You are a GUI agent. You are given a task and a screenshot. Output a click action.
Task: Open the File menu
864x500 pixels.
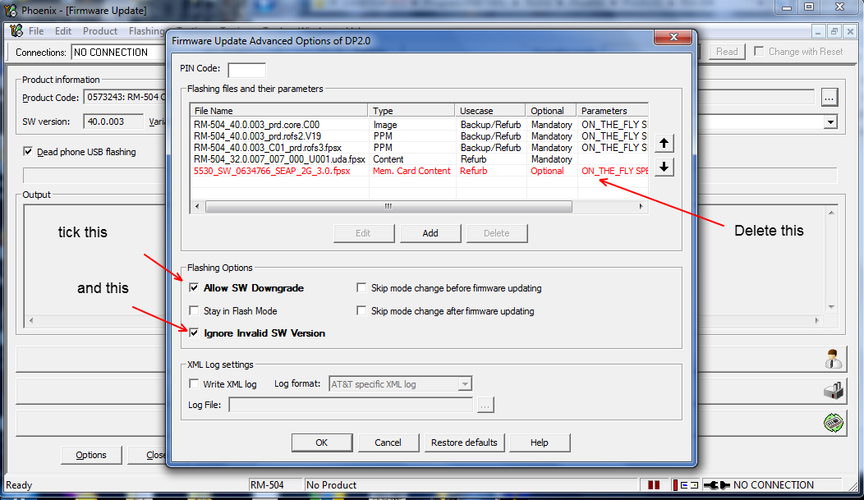tap(36, 31)
